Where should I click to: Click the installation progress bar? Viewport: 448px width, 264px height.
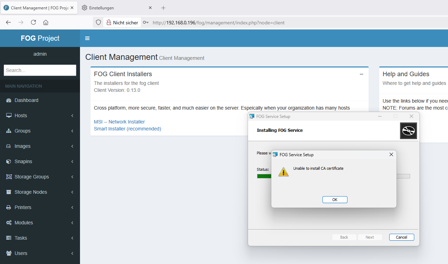tap(333, 176)
